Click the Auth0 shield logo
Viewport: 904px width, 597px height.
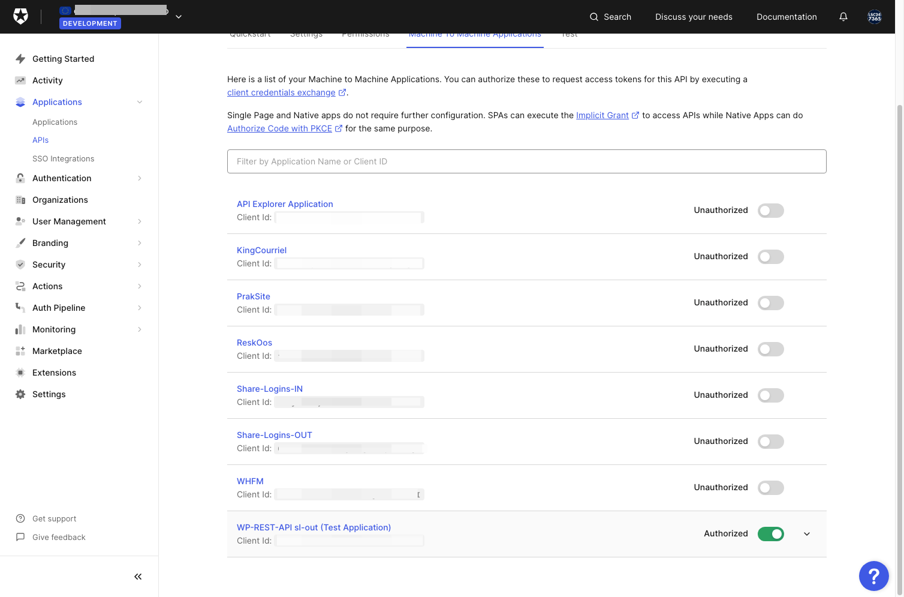21,17
